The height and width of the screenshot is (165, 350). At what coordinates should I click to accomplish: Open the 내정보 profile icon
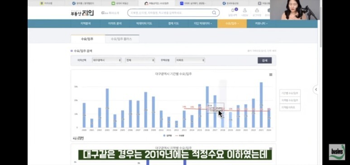pyautogui.click(x=245, y=10)
